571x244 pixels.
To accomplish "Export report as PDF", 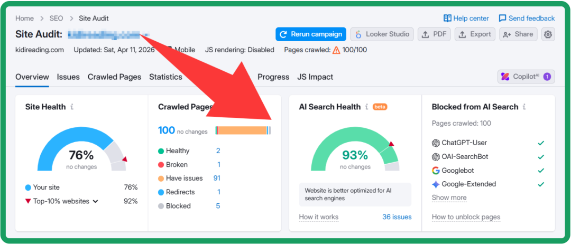I will tap(434, 34).
